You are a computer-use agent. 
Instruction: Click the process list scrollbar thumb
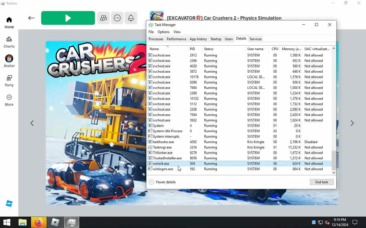[x=334, y=160]
